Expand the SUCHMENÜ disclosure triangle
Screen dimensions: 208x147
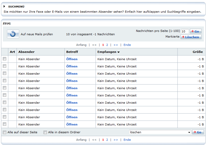pos(4,6)
